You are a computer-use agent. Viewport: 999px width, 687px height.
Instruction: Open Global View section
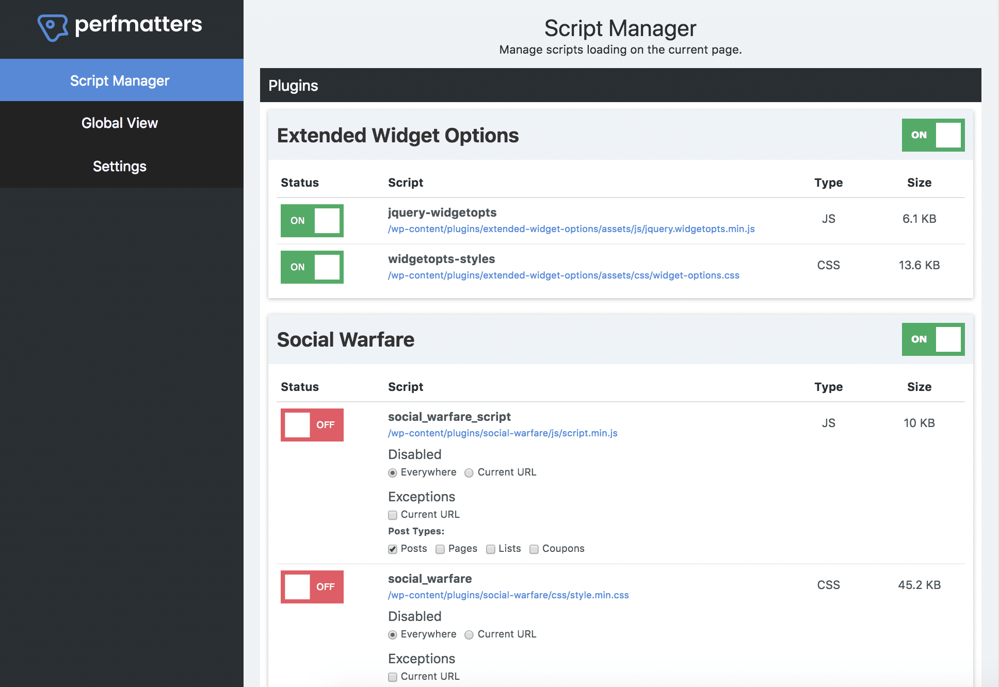click(x=120, y=121)
